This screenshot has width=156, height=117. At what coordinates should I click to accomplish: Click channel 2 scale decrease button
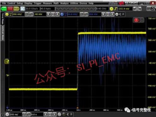coord(86,14)
